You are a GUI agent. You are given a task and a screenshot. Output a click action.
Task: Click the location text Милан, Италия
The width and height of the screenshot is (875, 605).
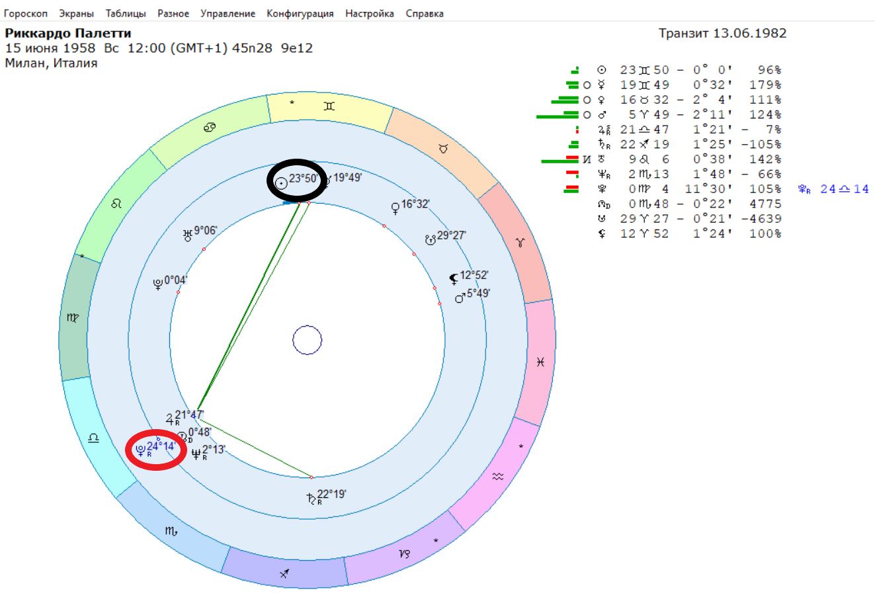click(51, 63)
